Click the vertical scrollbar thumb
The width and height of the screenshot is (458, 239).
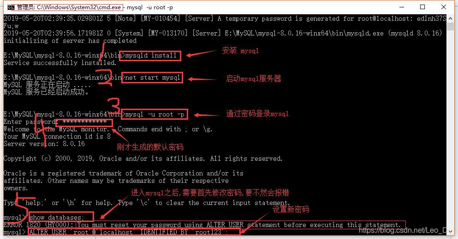450,26
